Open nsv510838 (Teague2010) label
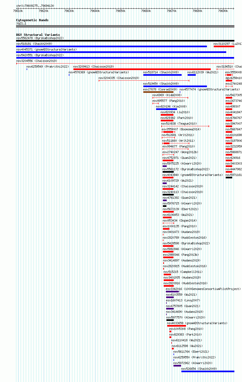This screenshot has height=382, width=242. pos(179,124)
